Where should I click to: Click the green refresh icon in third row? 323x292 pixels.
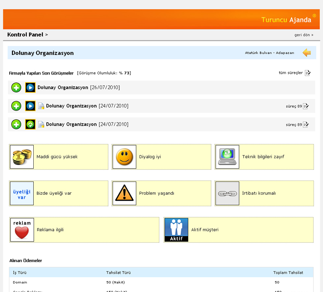[30, 124]
